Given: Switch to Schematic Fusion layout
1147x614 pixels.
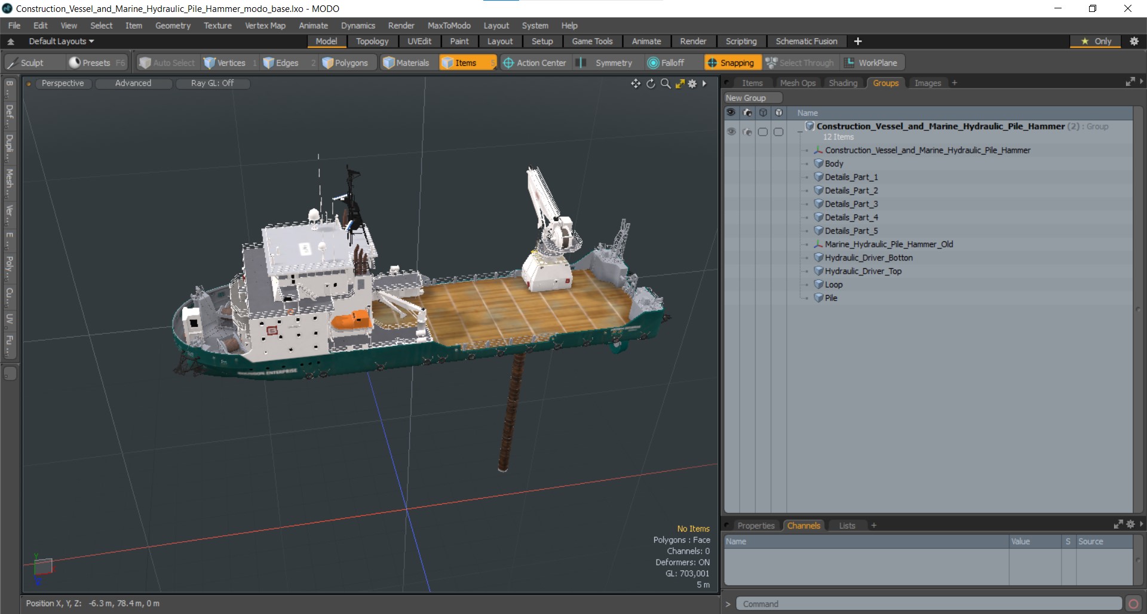Looking at the screenshot, I should click(x=806, y=41).
